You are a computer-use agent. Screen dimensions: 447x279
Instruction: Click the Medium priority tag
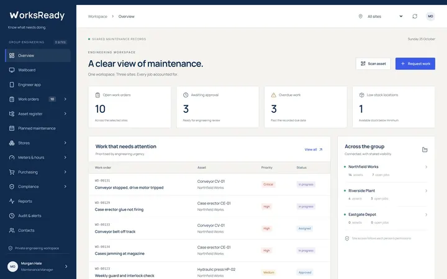[x=269, y=272]
